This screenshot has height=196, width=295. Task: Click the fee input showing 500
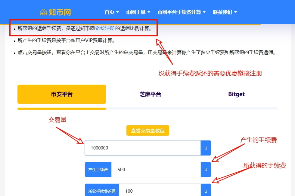coord(157,169)
